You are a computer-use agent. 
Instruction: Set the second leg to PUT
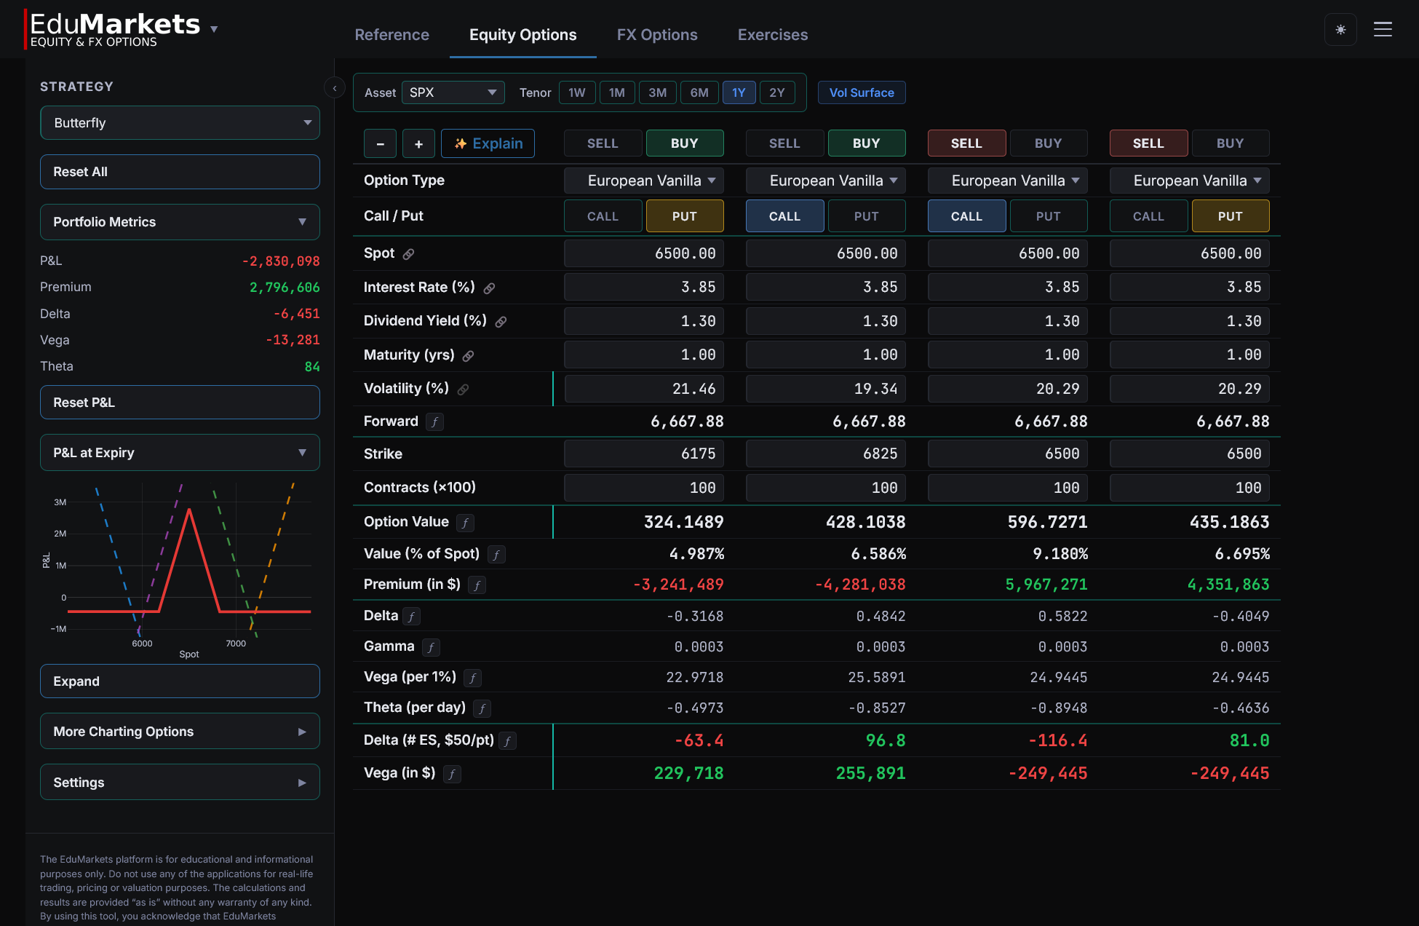(x=867, y=215)
